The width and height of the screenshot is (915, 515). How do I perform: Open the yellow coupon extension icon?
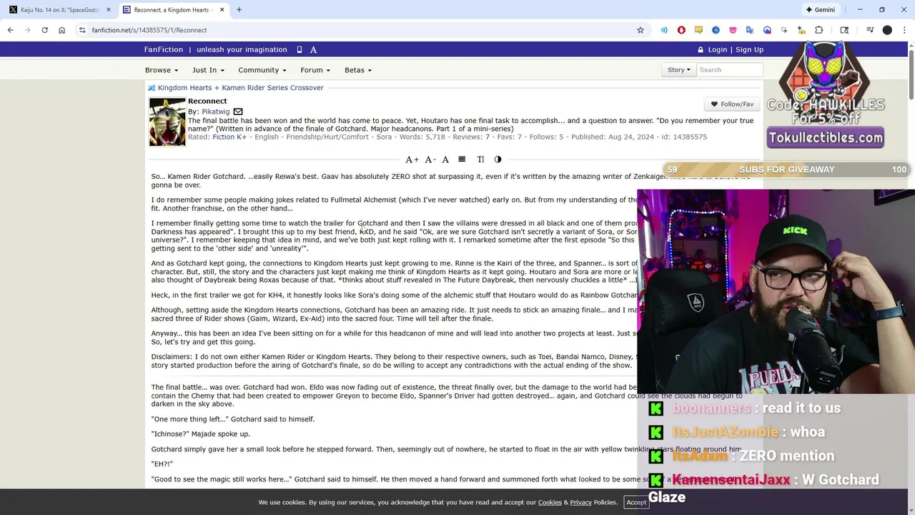point(698,30)
